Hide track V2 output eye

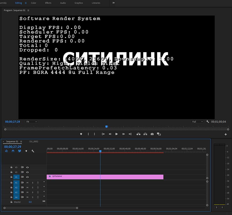point(27,172)
